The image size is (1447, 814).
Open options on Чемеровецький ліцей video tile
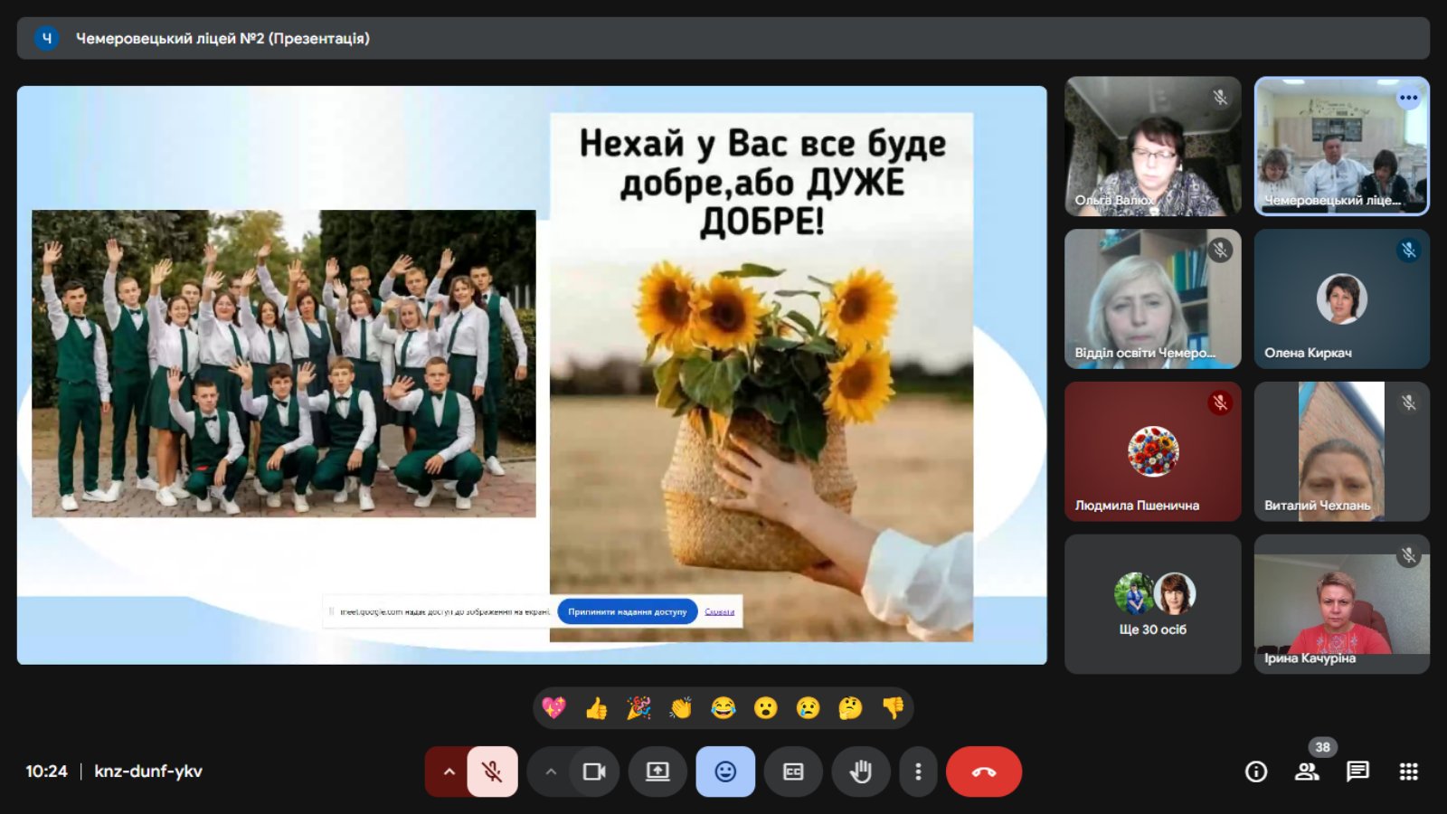[x=1408, y=98]
